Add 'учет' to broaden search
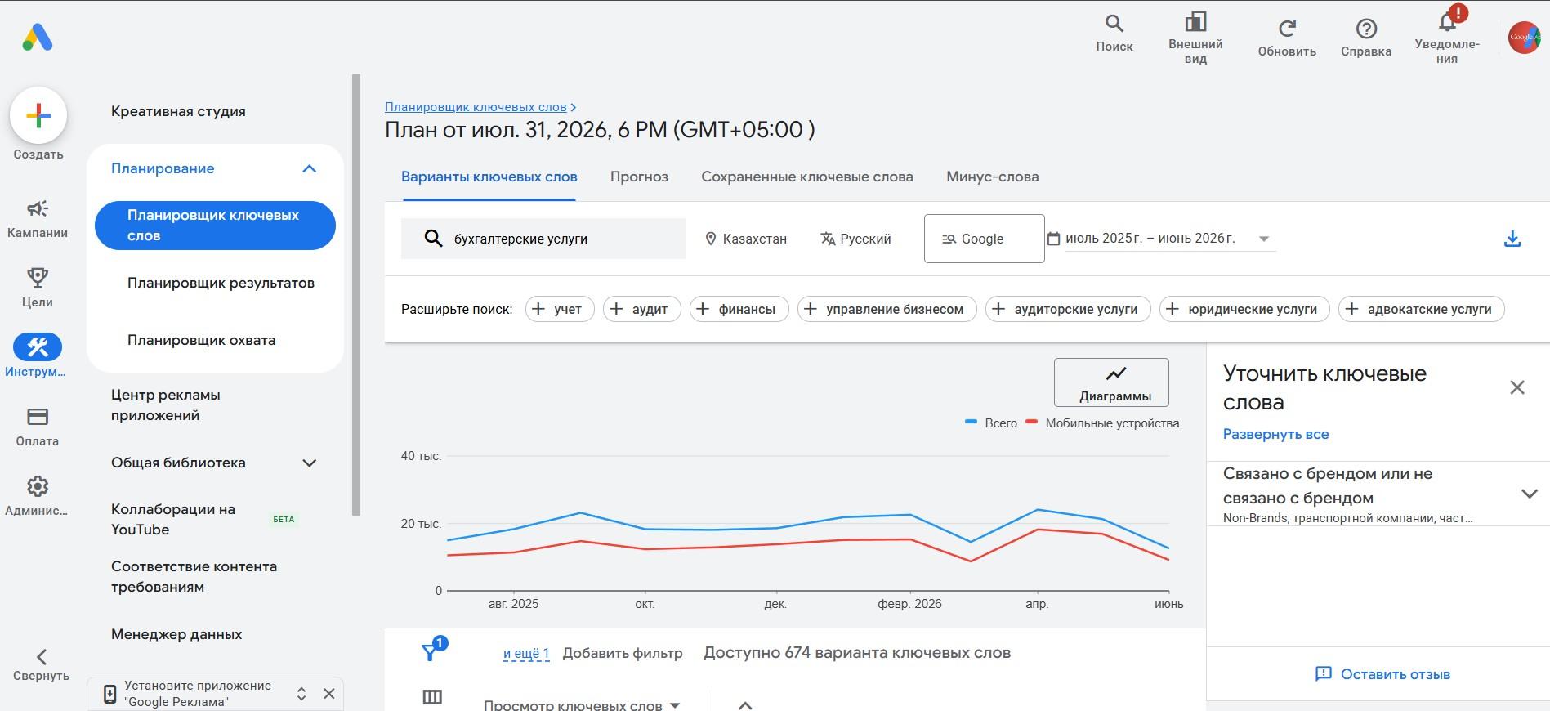The width and height of the screenshot is (1550, 711). (560, 309)
